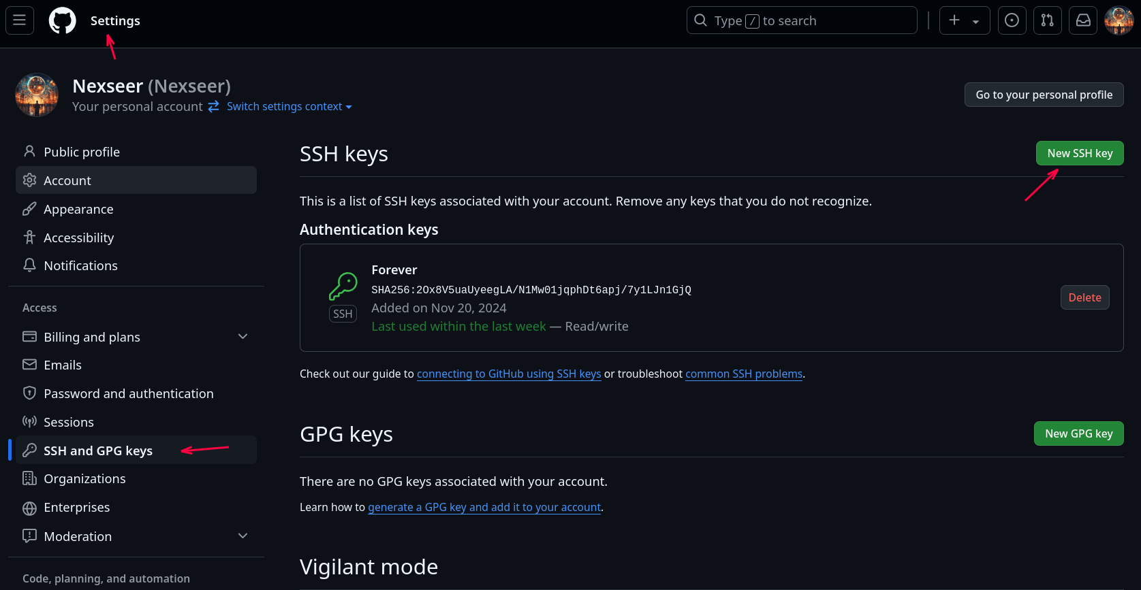1141x590 pixels.
Task: Focus the Type / to search field
Action: (x=802, y=20)
